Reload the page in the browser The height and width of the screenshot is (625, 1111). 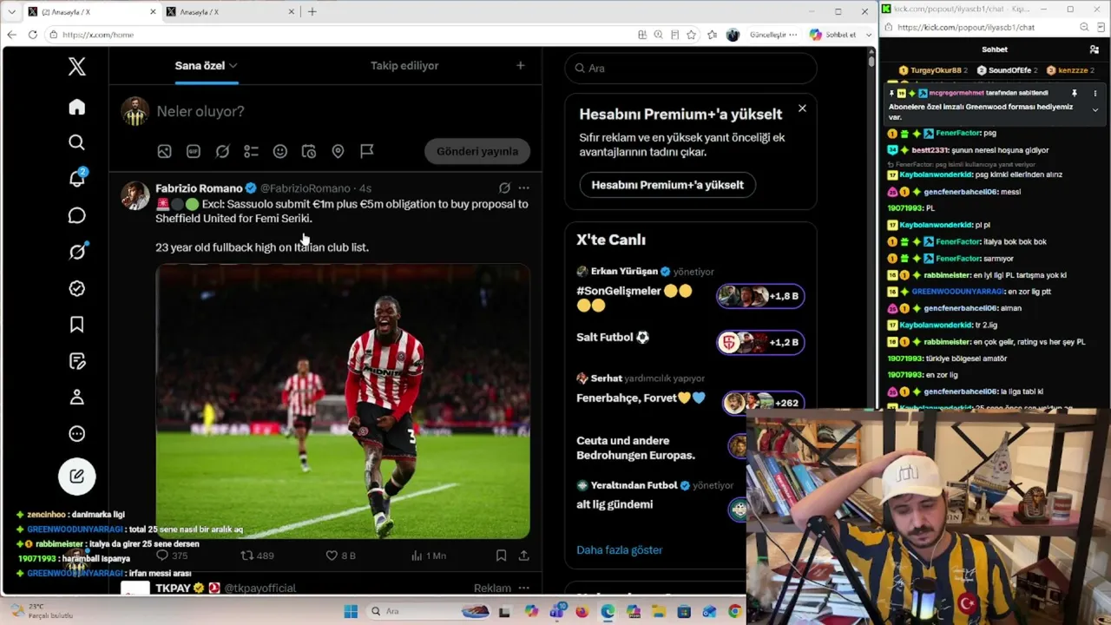pyautogui.click(x=32, y=35)
